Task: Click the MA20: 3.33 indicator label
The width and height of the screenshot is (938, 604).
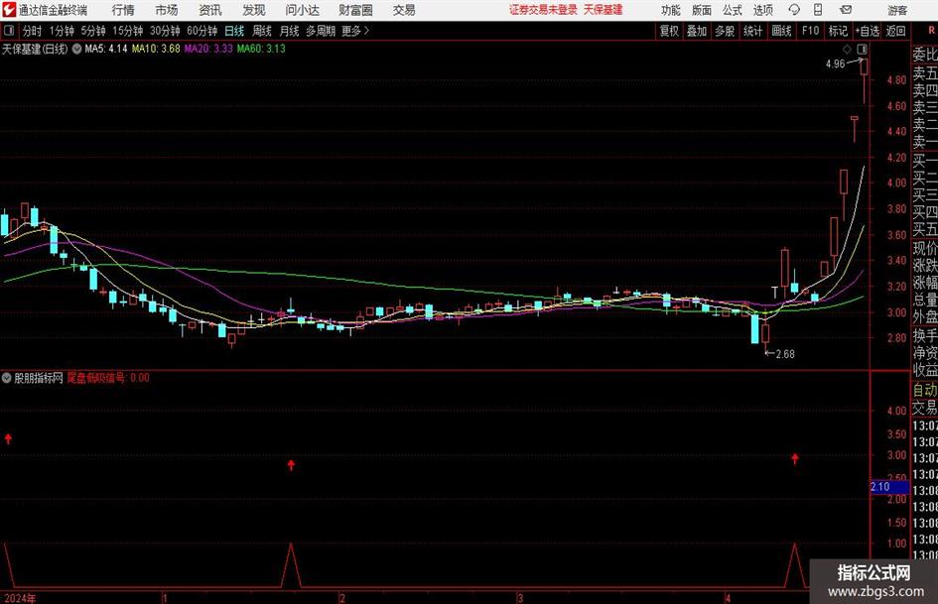Action: [208, 49]
